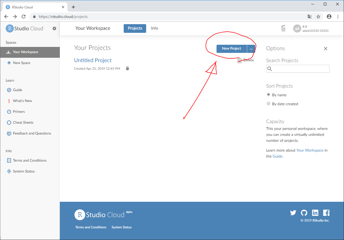Reload the browser page
Image resolution: width=344 pixels, height=240 pixels.
(24, 17)
